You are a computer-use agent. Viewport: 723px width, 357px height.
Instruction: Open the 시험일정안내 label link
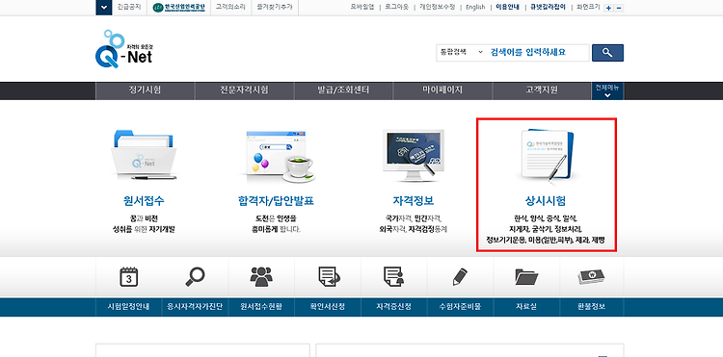tap(128, 307)
